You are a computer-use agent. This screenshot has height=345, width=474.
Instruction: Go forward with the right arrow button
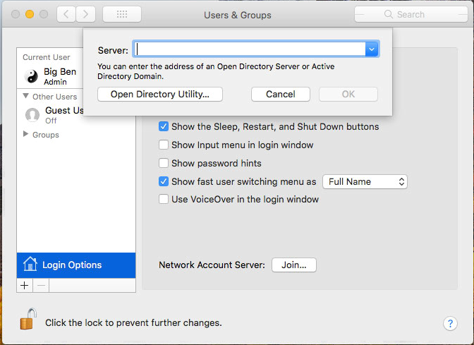point(85,14)
